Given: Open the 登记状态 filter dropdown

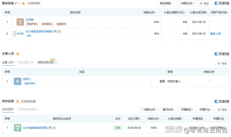Looking at the screenshot, I should tap(168, 110).
